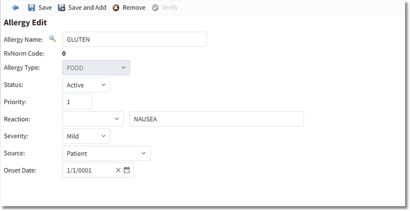Click the Onset Date text 1/1/0001
The width and height of the screenshot is (410, 211).
pyautogui.click(x=79, y=170)
